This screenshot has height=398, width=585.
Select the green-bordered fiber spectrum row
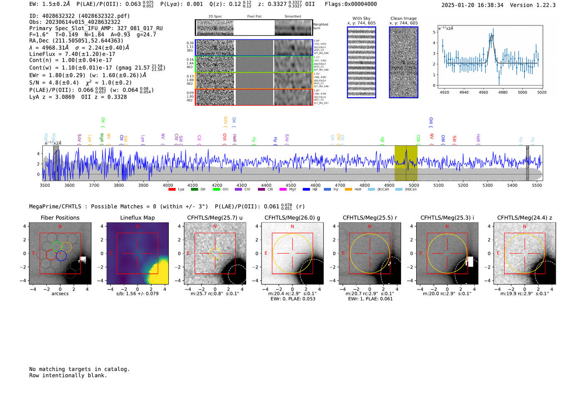tap(254, 64)
